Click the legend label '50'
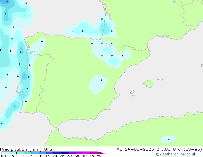203x157 pixels. (99, 156)
